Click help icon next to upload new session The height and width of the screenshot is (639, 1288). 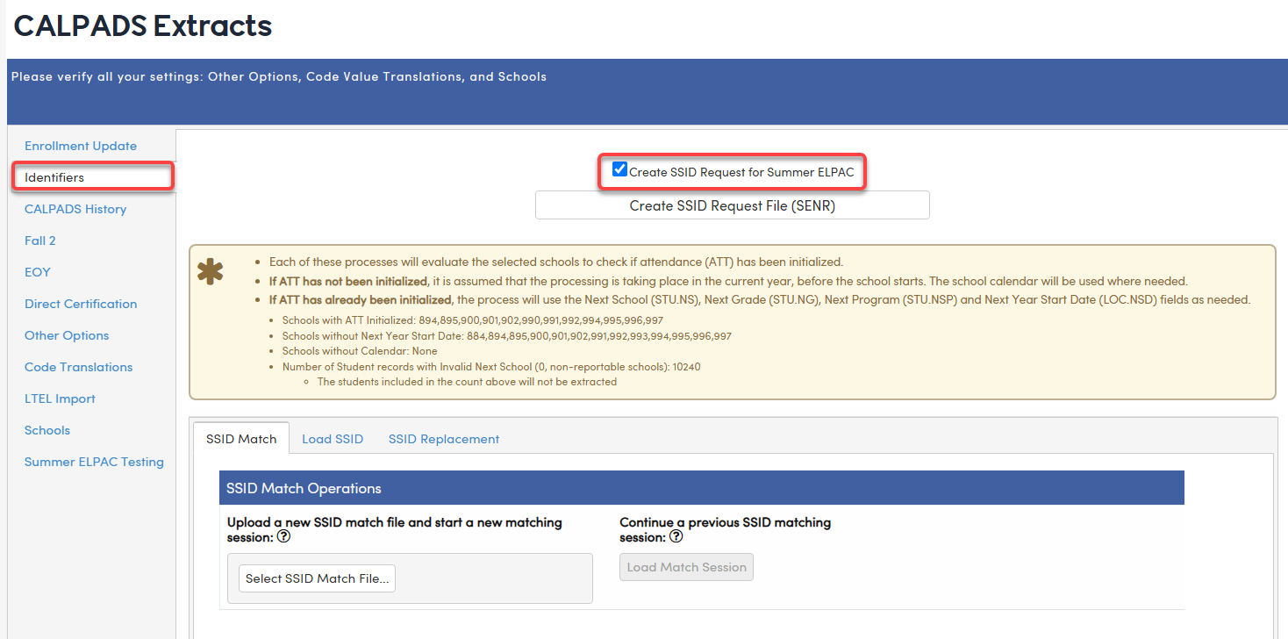tap(283, 537)
